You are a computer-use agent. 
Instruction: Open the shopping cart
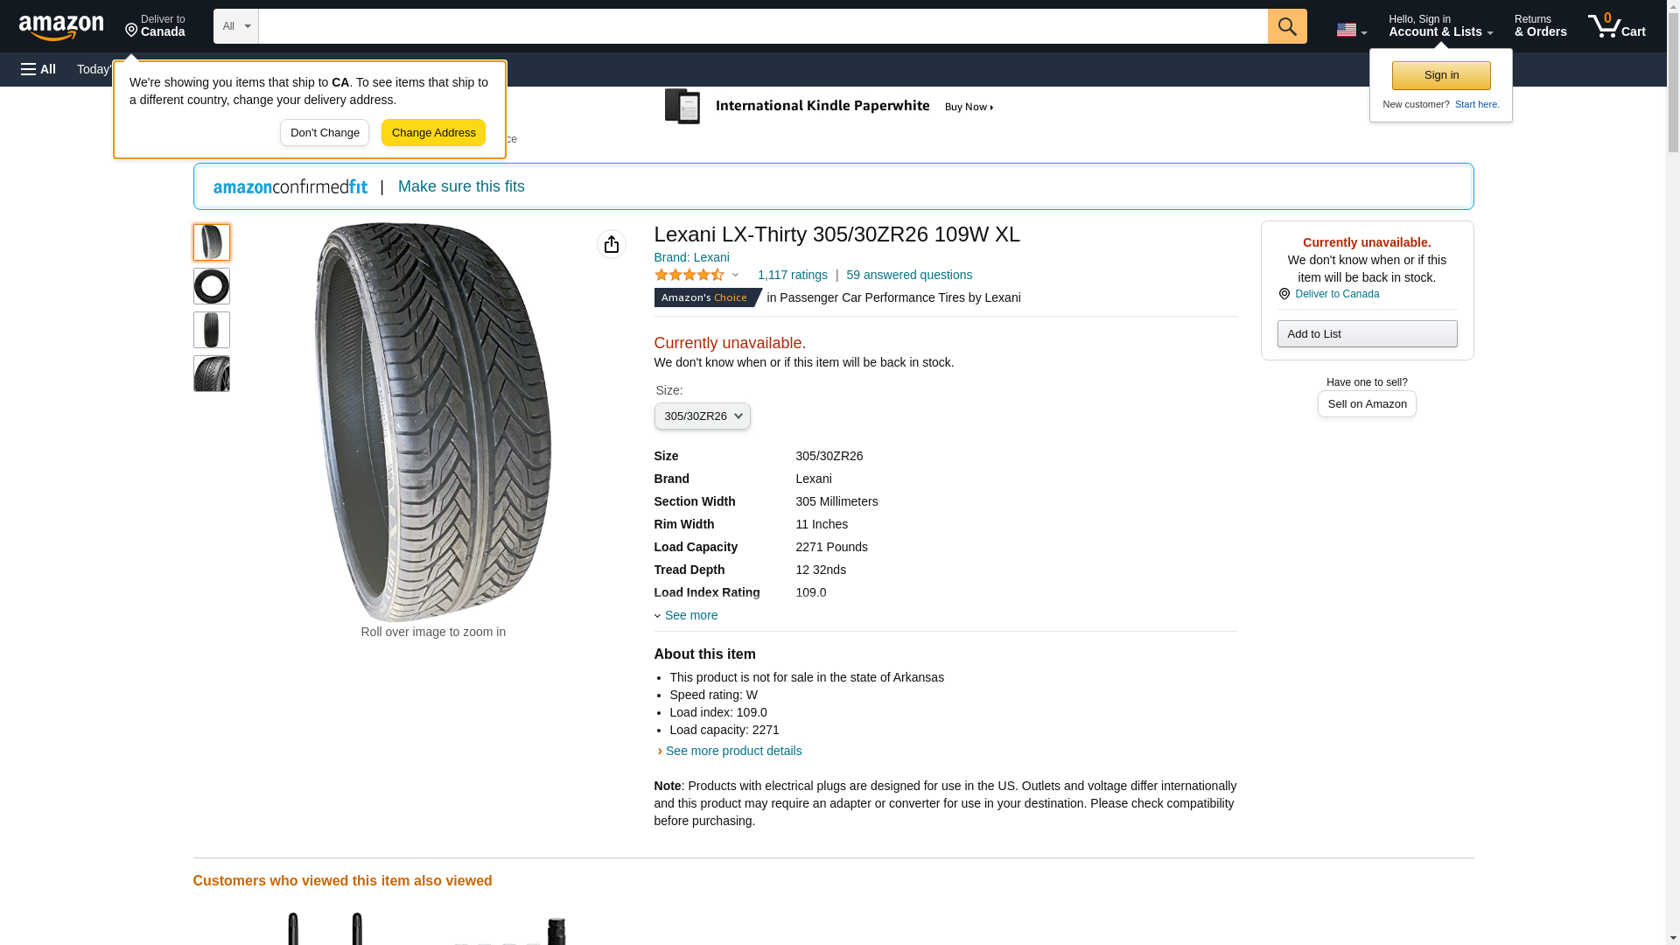point(1616,26)
